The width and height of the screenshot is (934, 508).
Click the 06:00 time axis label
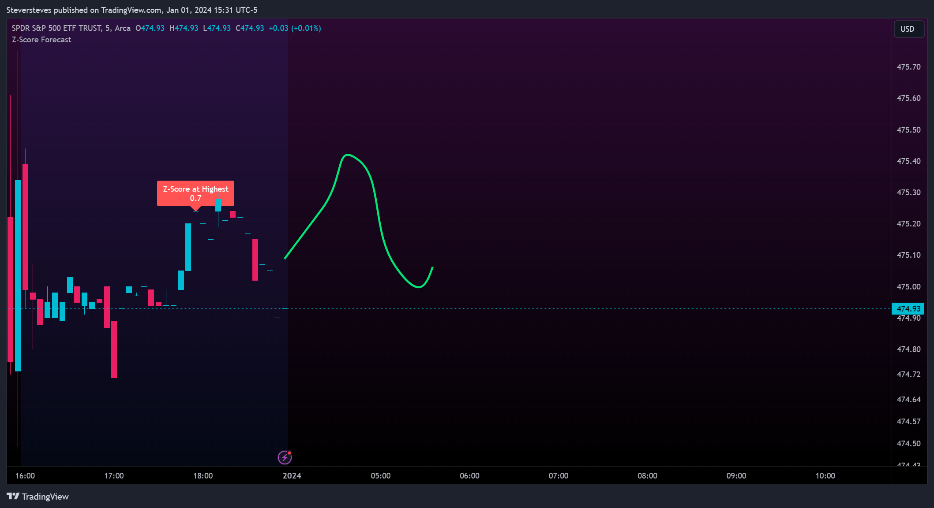tap(469, 476)
